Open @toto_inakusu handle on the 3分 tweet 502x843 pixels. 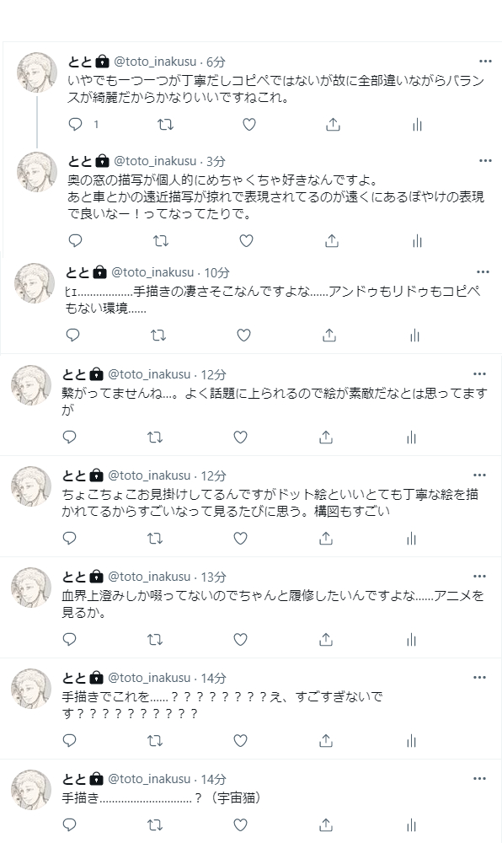click(155, 161)
